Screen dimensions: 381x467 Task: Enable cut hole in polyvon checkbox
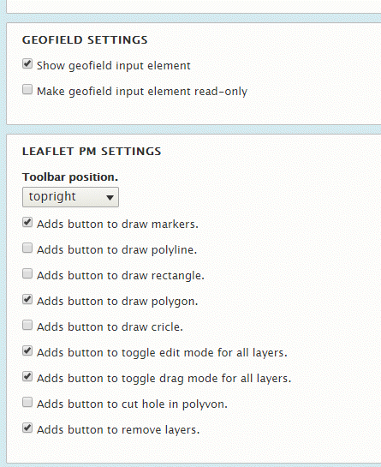click(27, 402)
